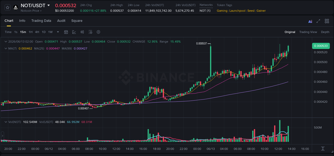Collapse the OHLC info row chevron
Screen dimensions: 334x156
pyautogui.click(x=6, y=42)
